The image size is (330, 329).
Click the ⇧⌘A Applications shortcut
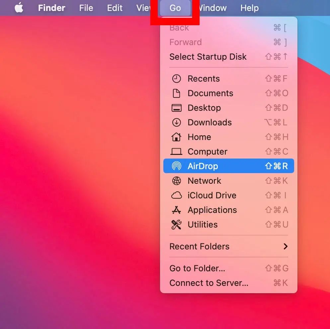pos(276,210)
